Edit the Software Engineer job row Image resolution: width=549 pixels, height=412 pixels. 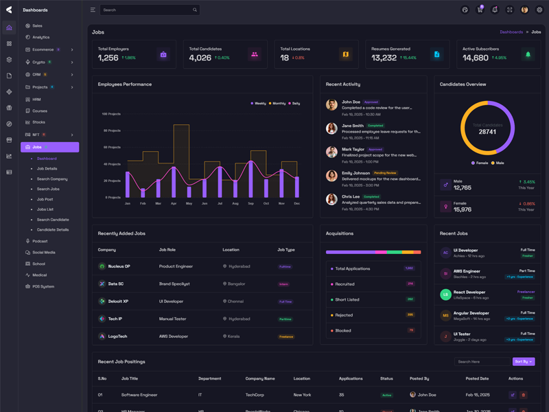[x=513, y=395]
